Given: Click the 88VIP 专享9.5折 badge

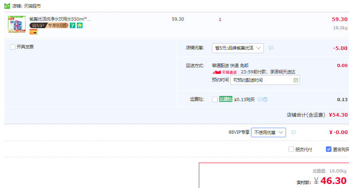Looking at the screenshot, I should pos(49,25).
